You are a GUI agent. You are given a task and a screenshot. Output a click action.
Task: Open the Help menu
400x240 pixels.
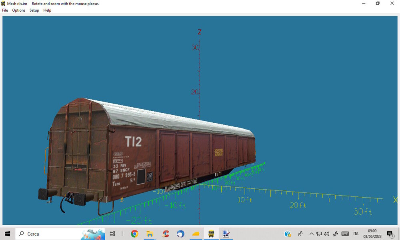[x=47, y=10]
